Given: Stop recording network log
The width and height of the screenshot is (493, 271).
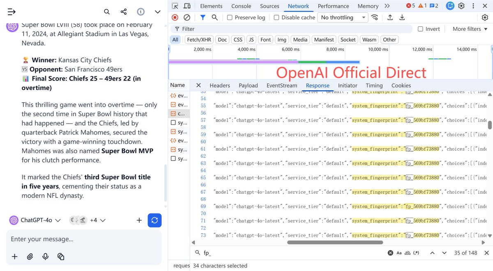Looking at the screenshot, I should tap(175, 17).
